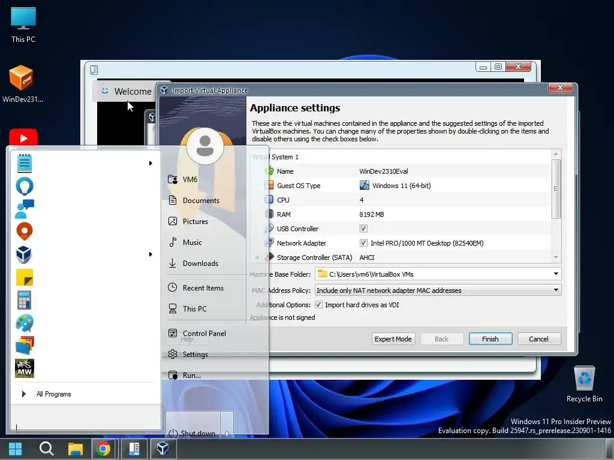Open the WinDev231 OVA file on desktop
The image size is (614, 460).
[22, 84]
